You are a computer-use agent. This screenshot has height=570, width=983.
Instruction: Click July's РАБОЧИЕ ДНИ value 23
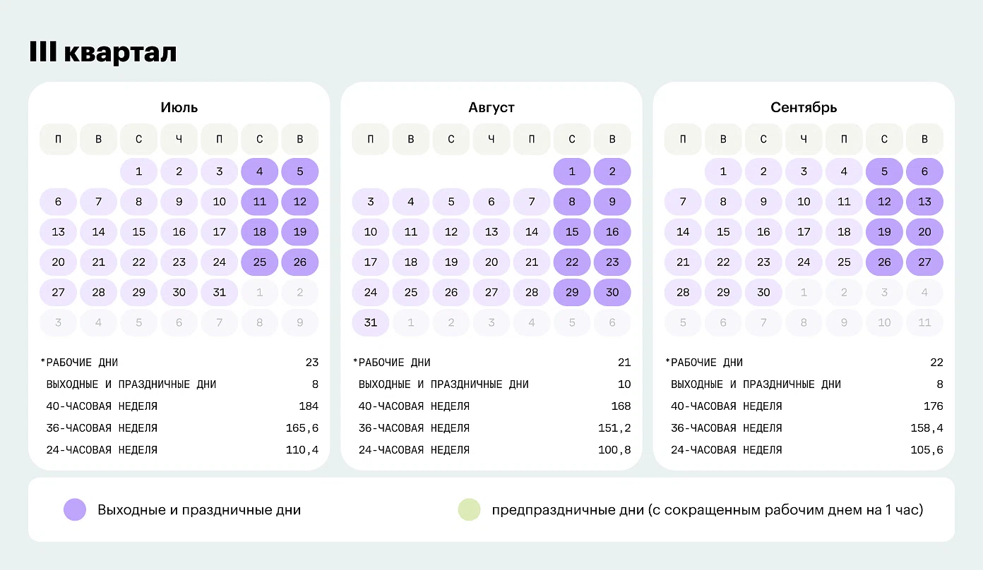(x=311, y=363)
